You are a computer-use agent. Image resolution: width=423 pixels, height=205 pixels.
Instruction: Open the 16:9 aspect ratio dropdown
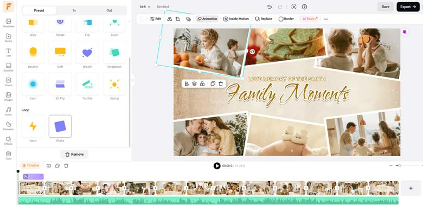[145, 7]
